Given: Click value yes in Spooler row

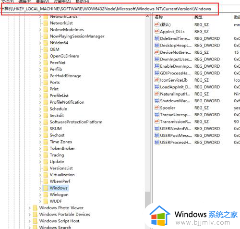Looking at the screenshot, I should click(x=237, y=108).
